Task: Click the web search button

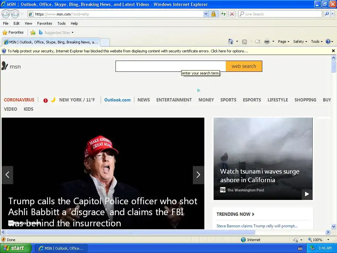Action: 244,66
